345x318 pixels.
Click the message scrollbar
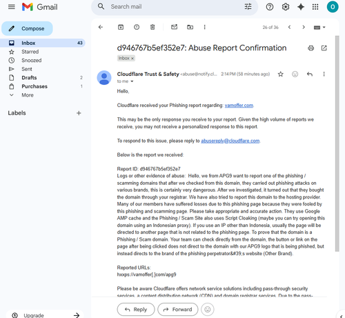[x=337, y=143]
